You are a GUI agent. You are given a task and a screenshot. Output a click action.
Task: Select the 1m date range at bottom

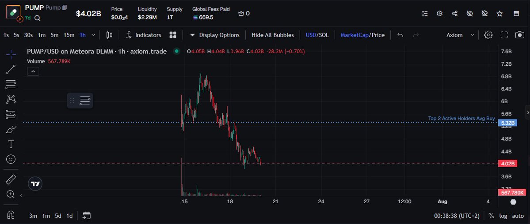click(46, 216)
